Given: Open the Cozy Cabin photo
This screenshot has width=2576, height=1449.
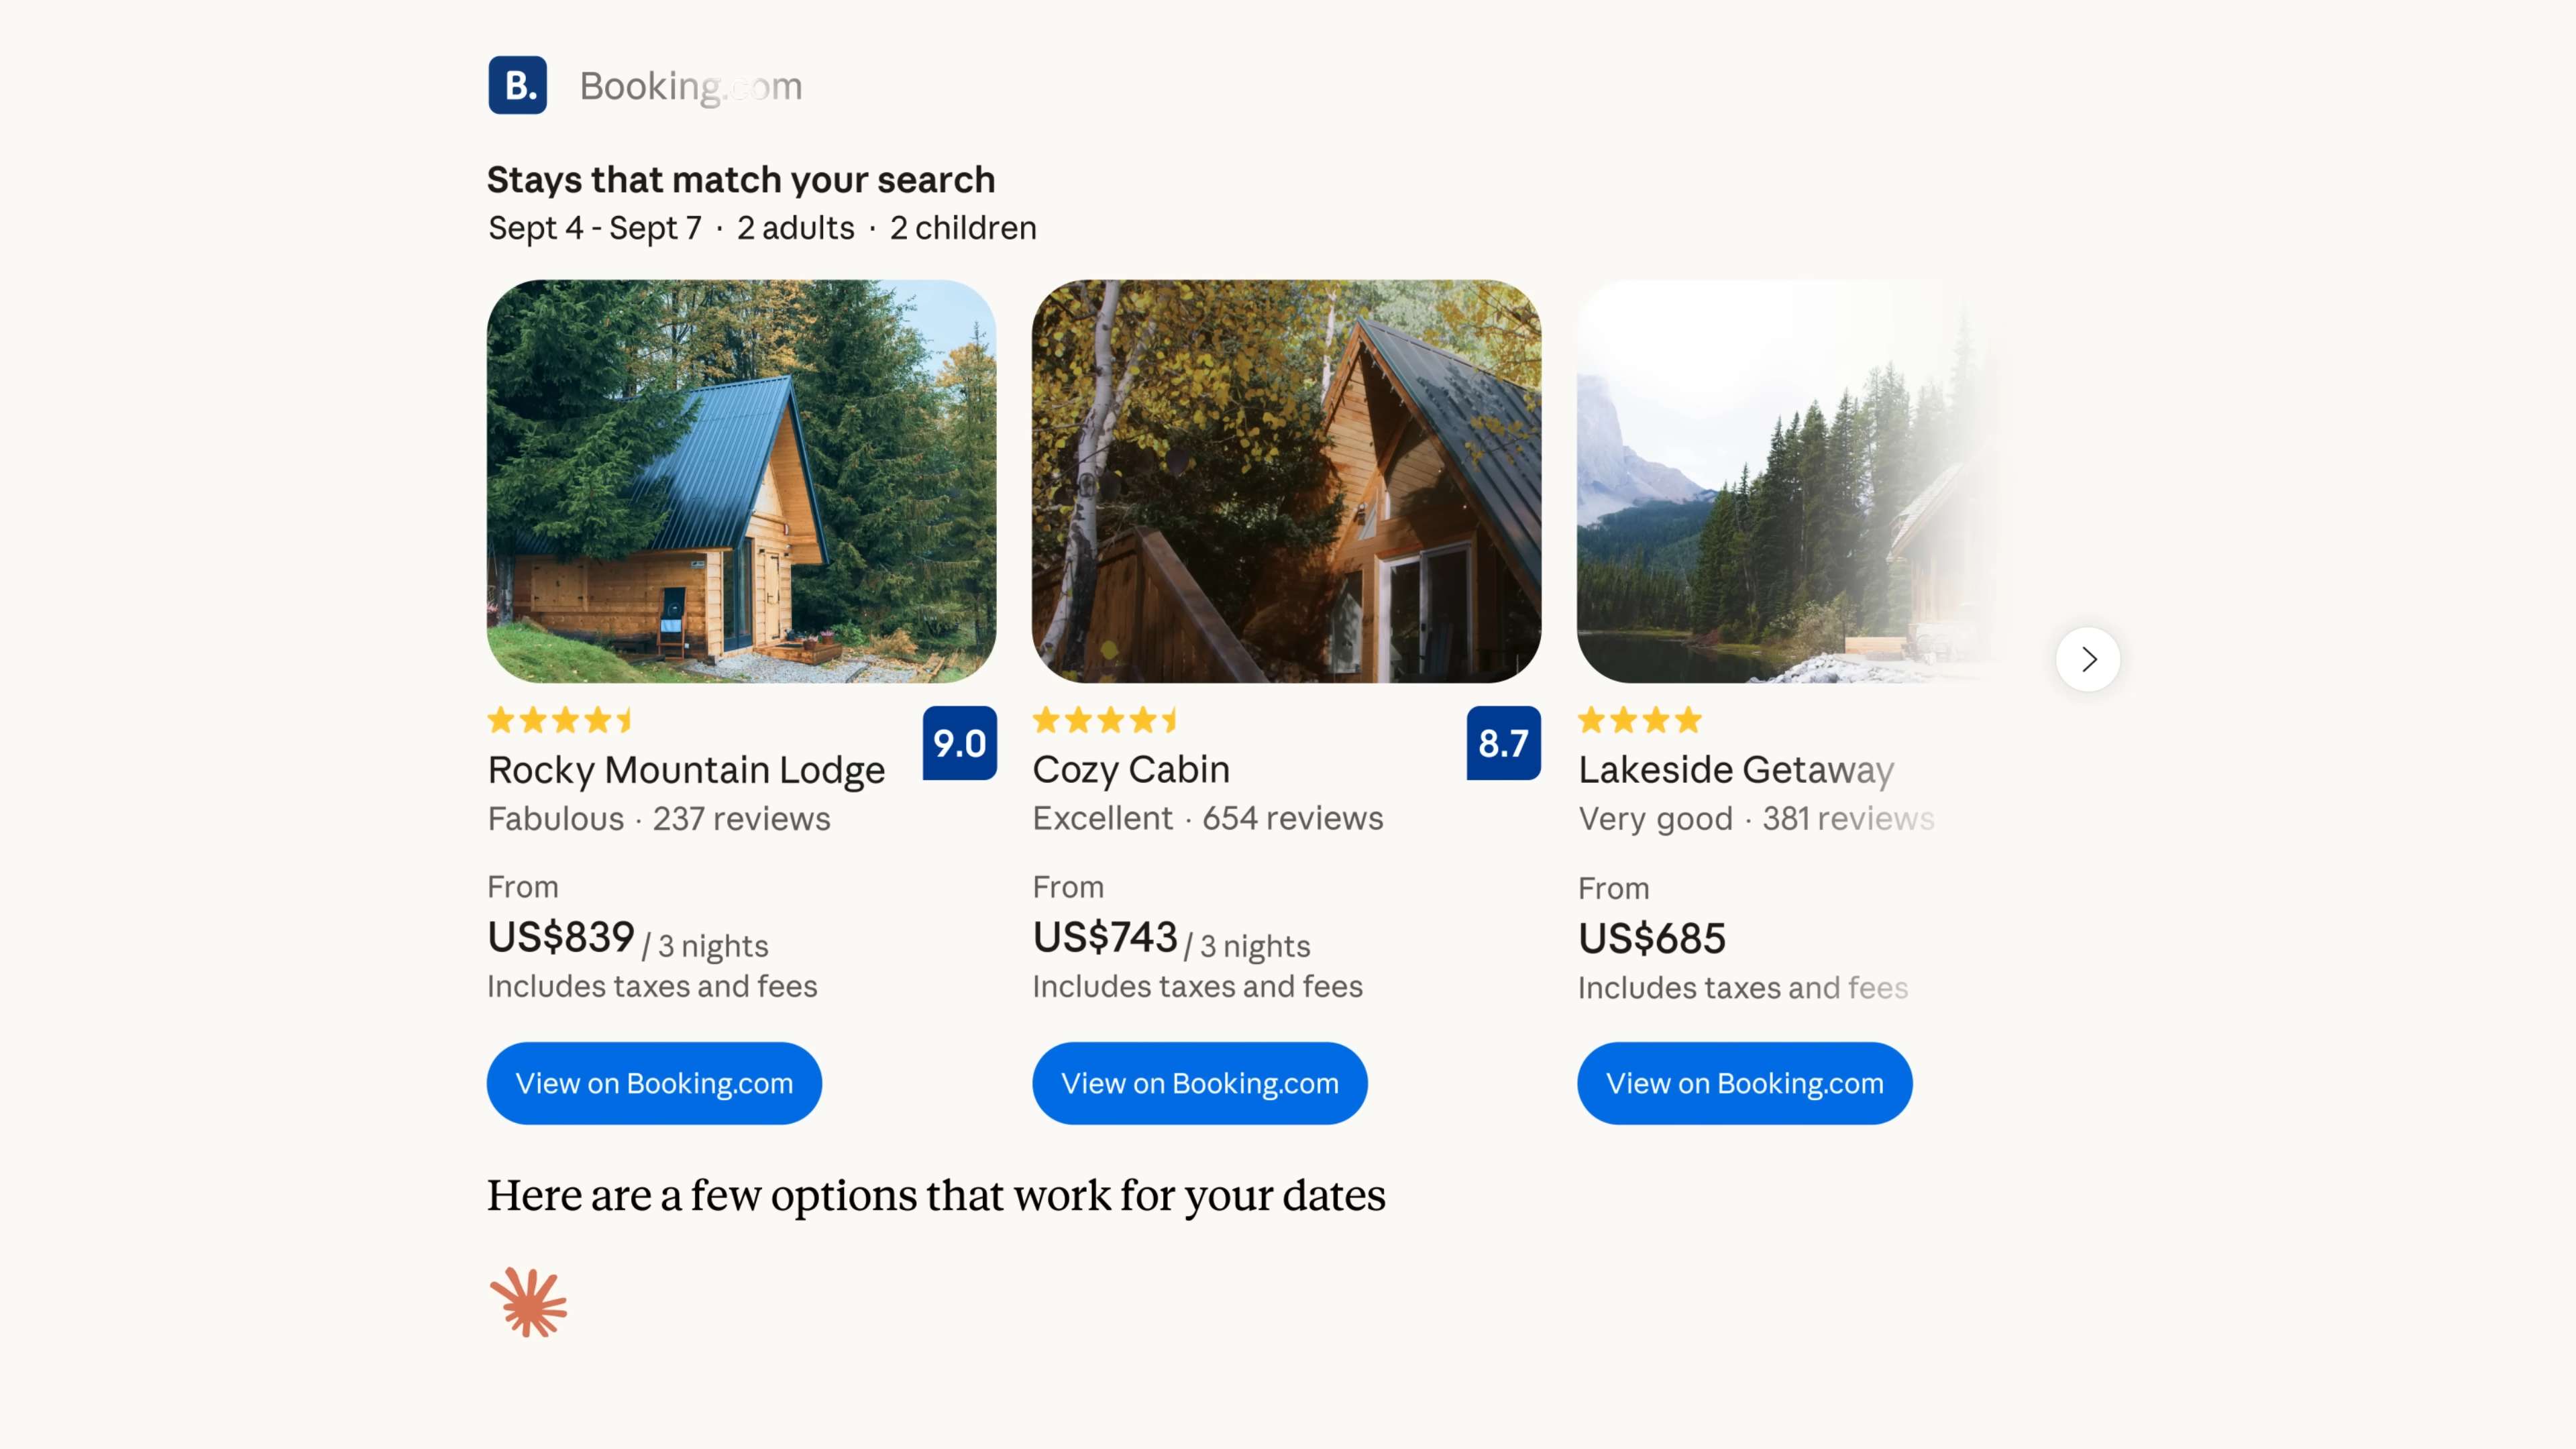Looking at the screenshot, I should [x=1286, y=481].
